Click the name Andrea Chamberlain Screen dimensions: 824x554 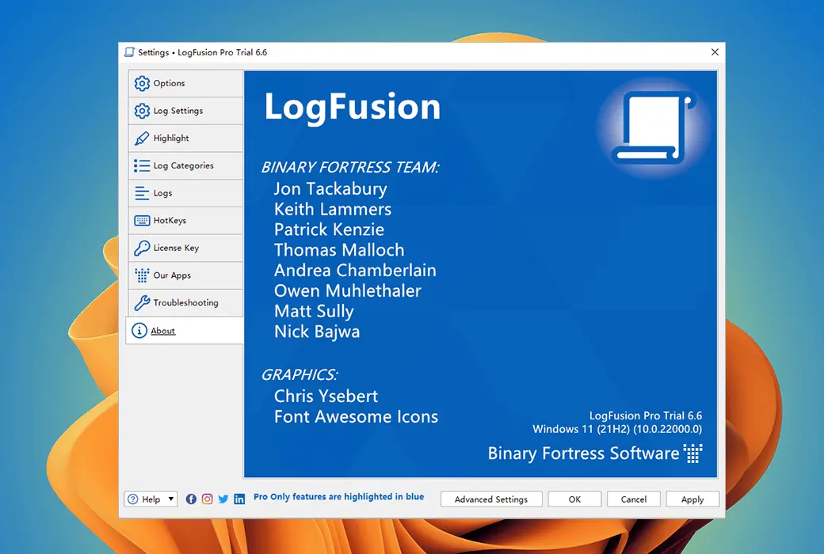[x=355, y=270]
